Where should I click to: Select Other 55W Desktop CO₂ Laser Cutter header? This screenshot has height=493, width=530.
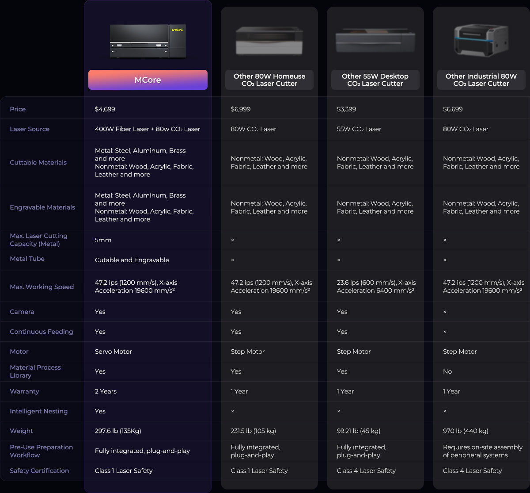pyautogui.click(x=375, y=80)
